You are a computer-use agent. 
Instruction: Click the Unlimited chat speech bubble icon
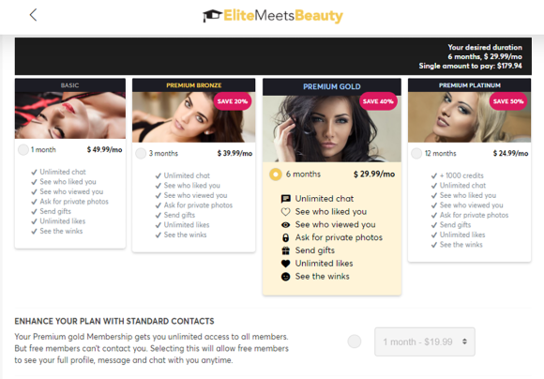pyautogui.click(x=285, y=199)
